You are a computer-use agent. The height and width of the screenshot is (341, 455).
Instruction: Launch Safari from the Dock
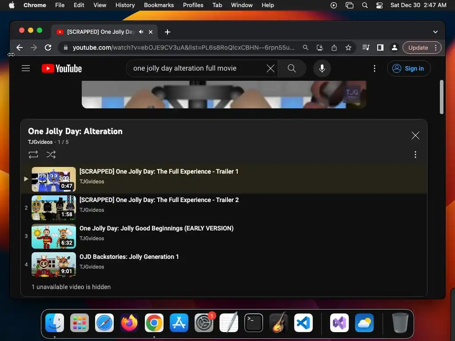(104, 323)
